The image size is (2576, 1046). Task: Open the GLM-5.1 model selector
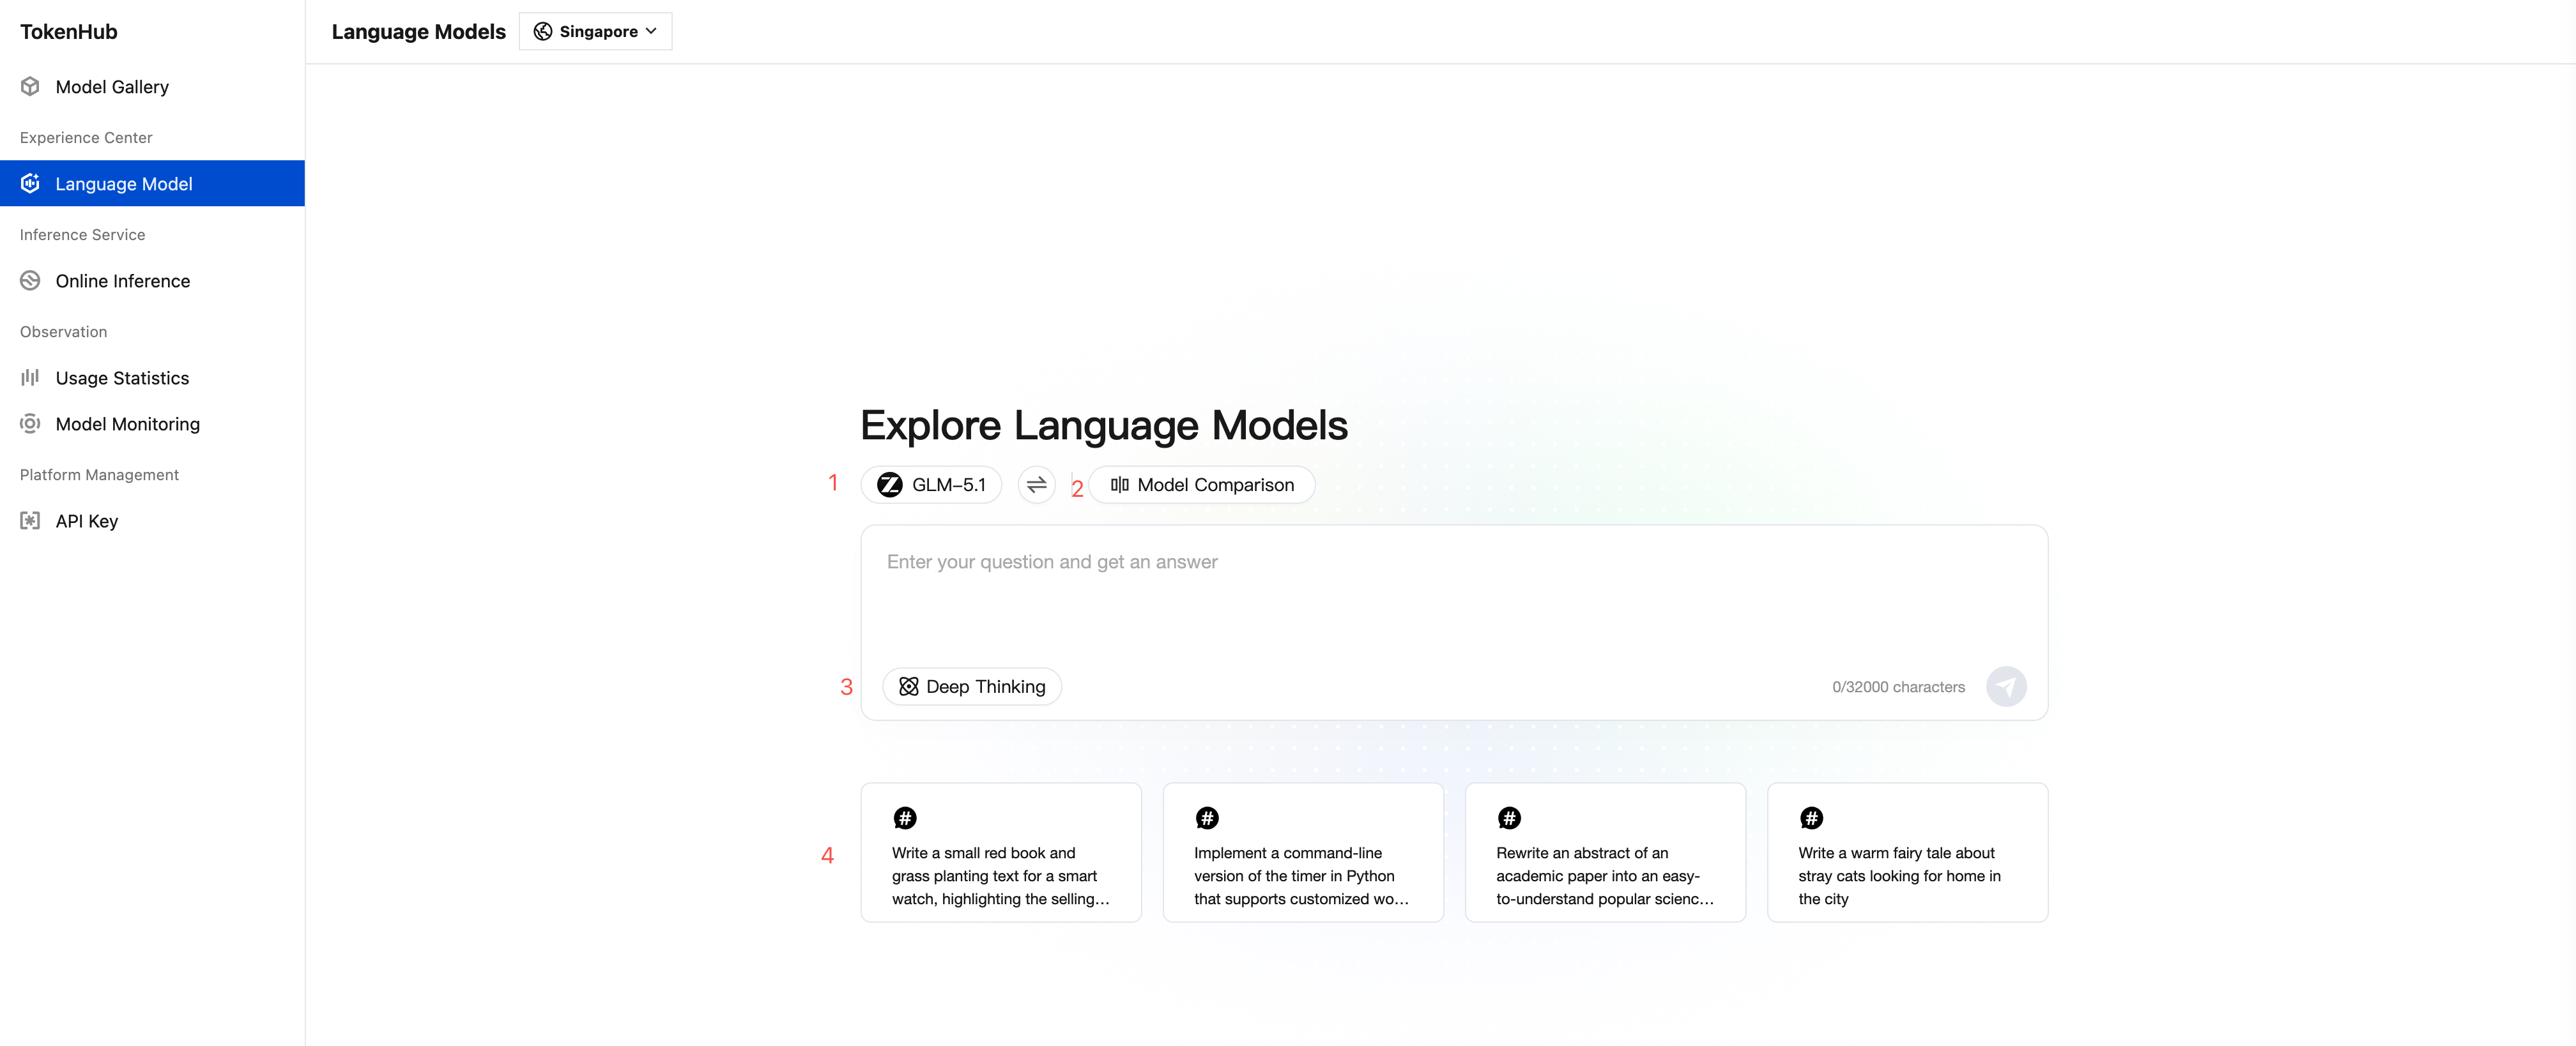coord(931,485)
